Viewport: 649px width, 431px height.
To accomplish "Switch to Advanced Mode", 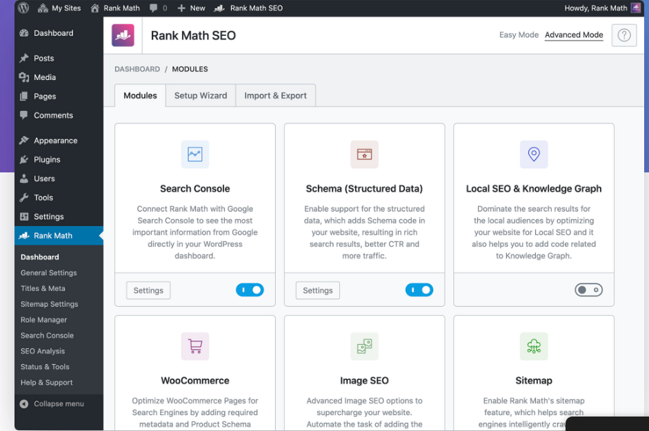I will (x=574, y=34).
